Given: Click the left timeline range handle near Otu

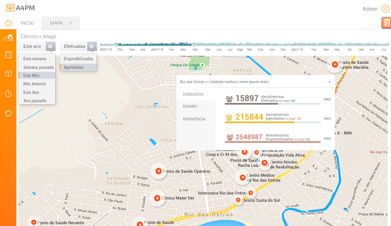Looking at the screenshot, I should coord(116,44).
